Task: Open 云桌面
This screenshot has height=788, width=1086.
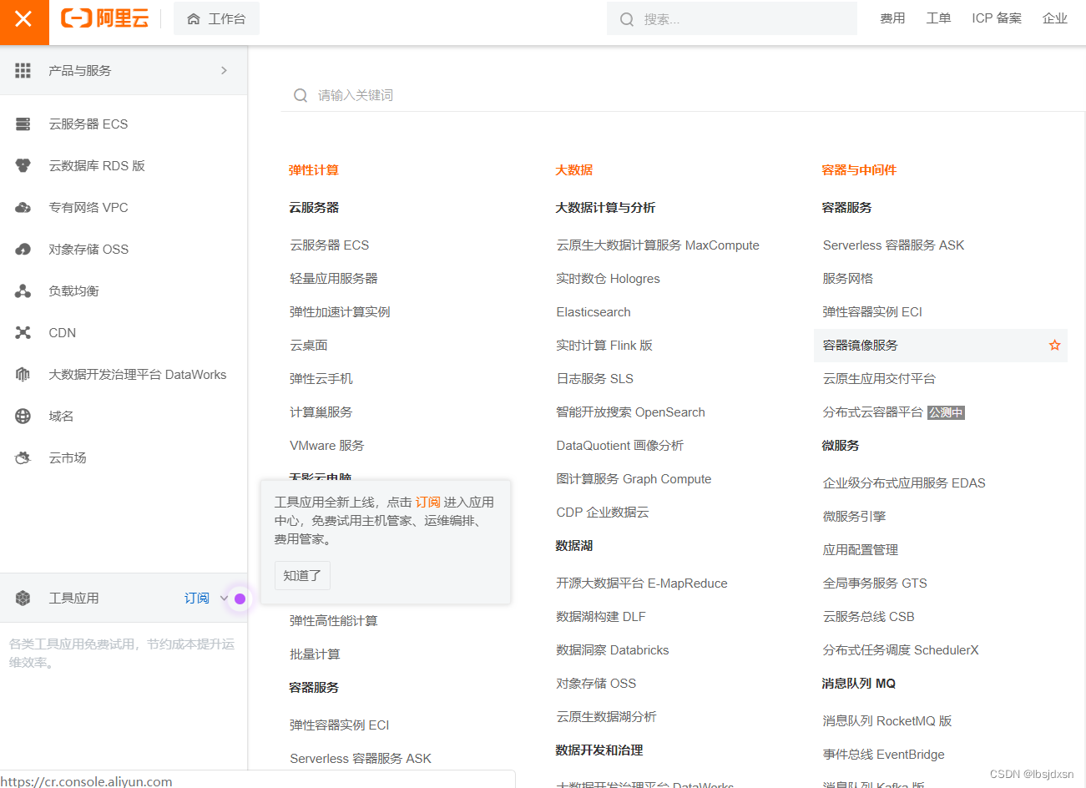Action: [309, 346]
